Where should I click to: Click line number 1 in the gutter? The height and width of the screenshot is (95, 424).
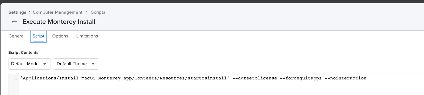coord(16,78)
